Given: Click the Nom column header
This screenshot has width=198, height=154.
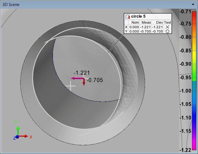Looking at the screenshot, I should click(135, 23).
